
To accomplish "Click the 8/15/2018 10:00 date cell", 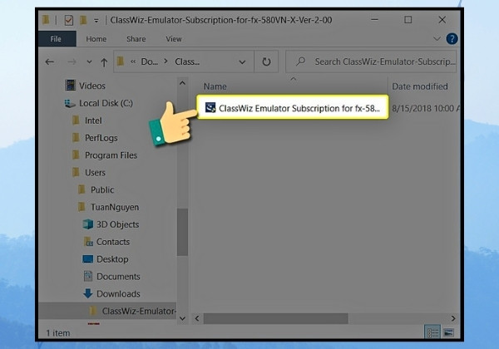I will tap(425, 108).
